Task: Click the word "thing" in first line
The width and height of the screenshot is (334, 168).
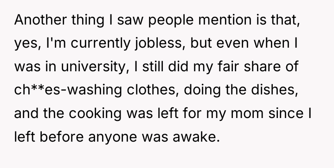Action: pyautogui.click(x=88, y=20)
